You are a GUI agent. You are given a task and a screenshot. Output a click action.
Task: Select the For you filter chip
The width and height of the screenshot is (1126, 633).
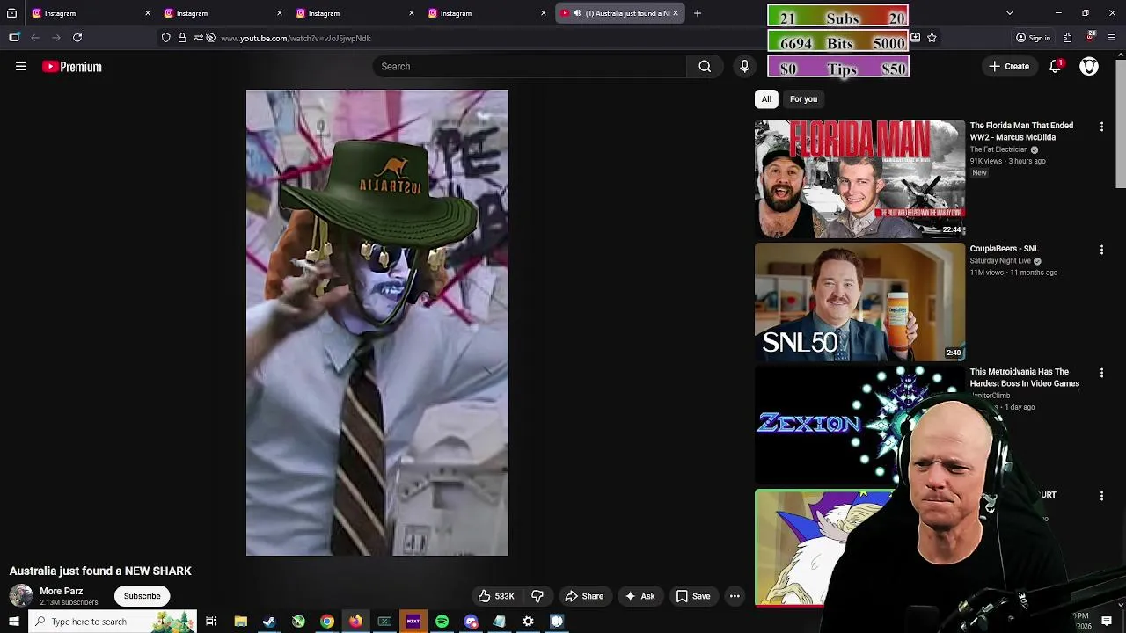(803, 99)
